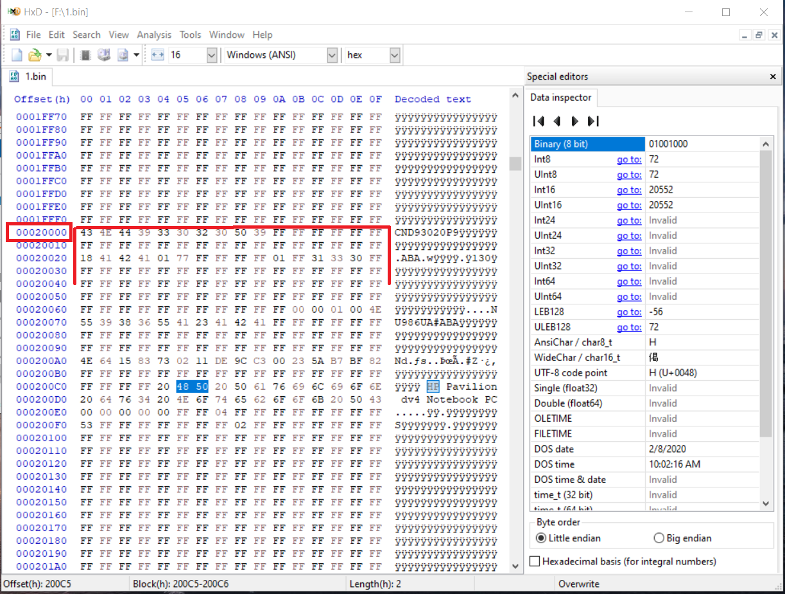
Task: Open the Analysis menu
Action: [x=154, y=35]
